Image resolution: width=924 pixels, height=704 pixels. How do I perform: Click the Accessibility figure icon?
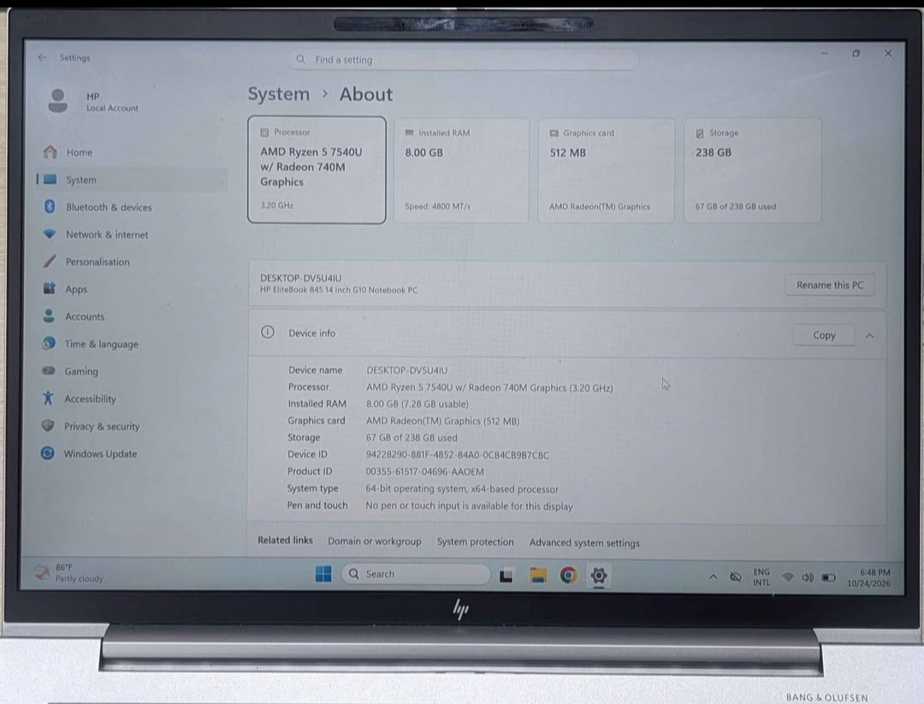(x=48, y=399)
